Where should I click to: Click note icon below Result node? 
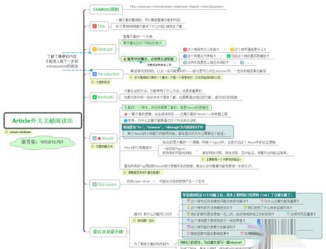pos(93,147)
